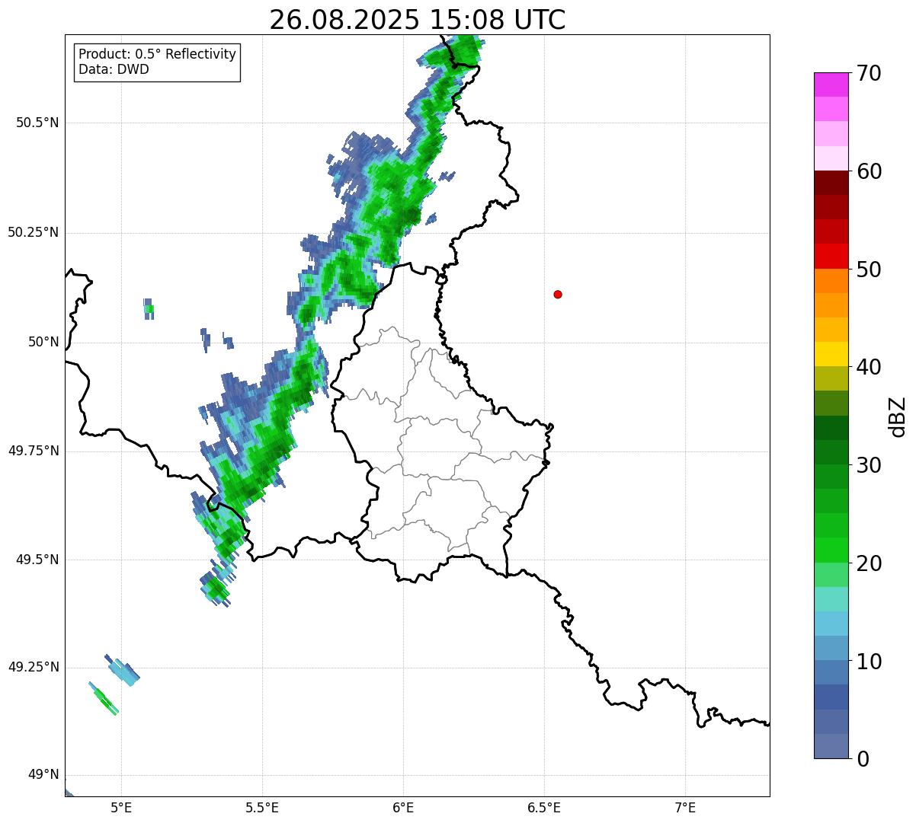Click the dark maroon swatch below 60
Image resolution: width=916 pixels, height=823 pixels.
click(x=831, y=183)
